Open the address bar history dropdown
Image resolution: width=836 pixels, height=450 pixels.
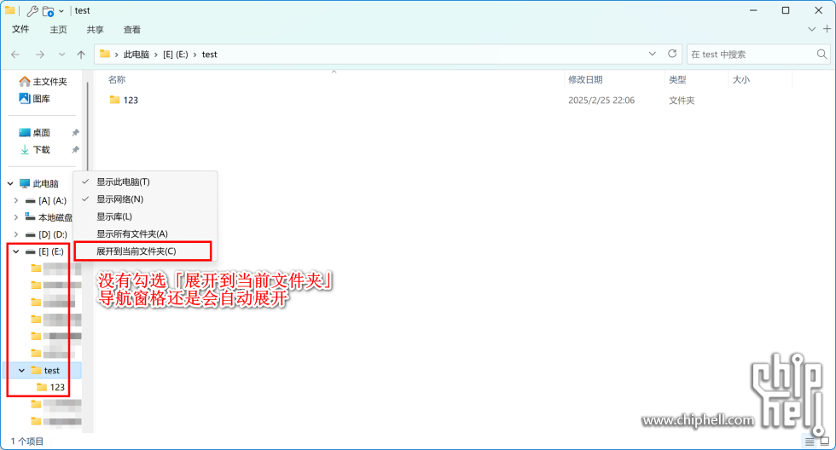[652, 54]
